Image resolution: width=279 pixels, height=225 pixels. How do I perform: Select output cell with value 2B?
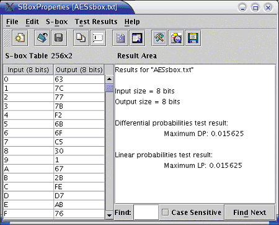(79, 178)
